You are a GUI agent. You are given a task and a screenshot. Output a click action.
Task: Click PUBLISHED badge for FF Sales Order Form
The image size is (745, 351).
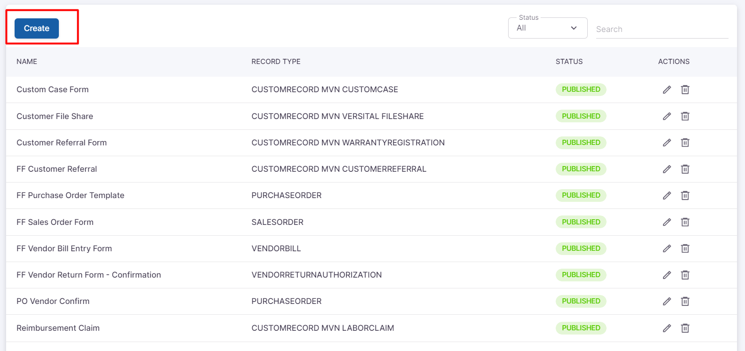[x=581, y=222]
